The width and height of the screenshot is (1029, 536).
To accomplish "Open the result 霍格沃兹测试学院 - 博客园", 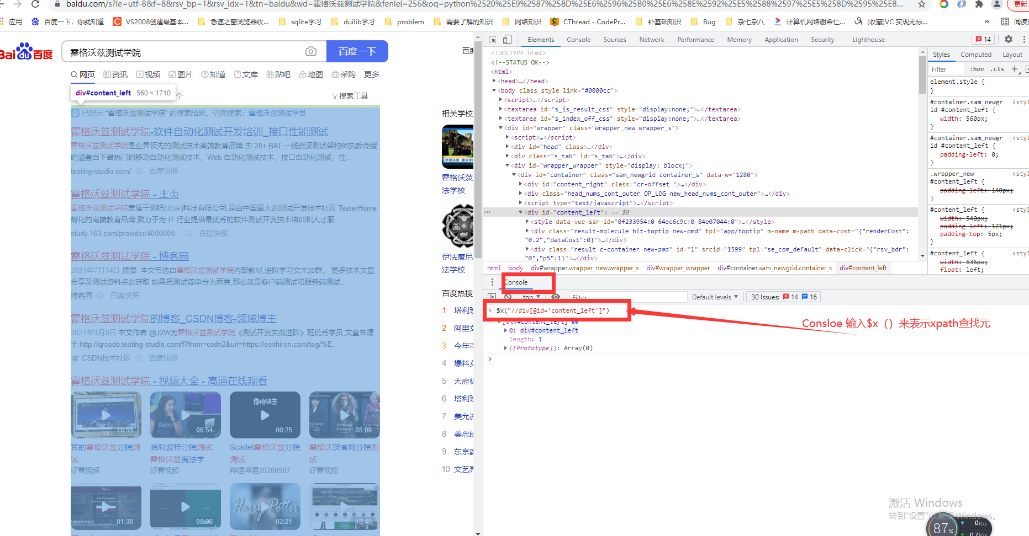I will pyautogui.click(x=130, y=256).
